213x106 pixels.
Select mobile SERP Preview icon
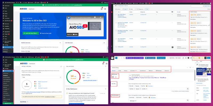tap(116, 77)
